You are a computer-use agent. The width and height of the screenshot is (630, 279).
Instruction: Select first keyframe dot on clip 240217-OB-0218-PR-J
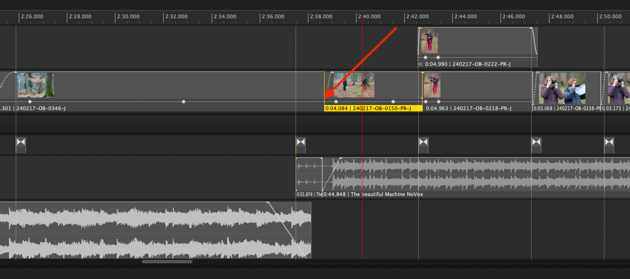[426, 102]
